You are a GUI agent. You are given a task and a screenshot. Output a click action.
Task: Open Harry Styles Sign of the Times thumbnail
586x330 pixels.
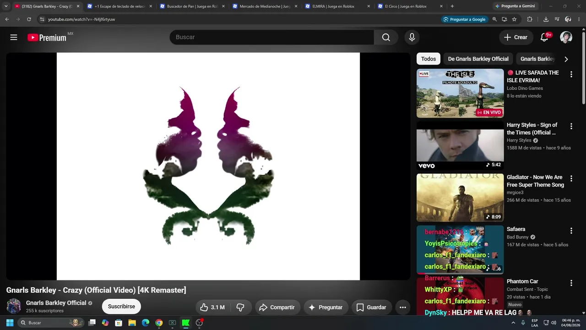460,146
